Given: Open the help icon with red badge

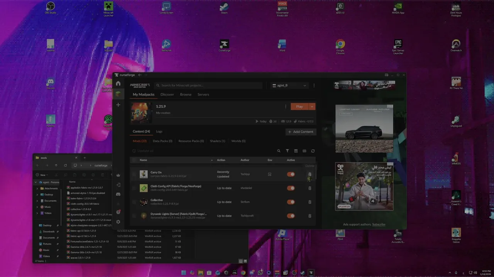Looking at the screenshot, I should pos(118,212).
